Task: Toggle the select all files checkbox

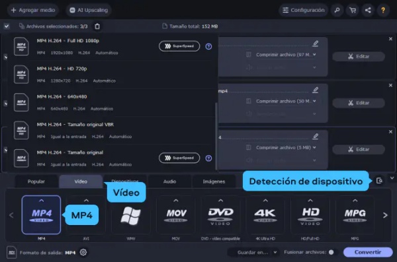Action: [x=7, y=26]
